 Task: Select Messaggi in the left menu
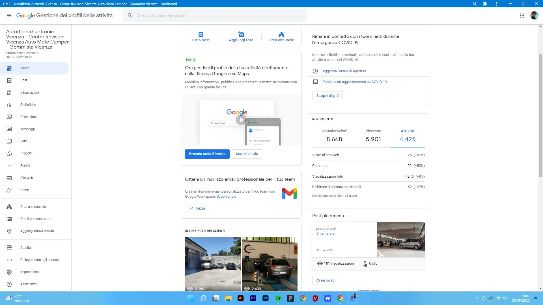tap(27, 129)
